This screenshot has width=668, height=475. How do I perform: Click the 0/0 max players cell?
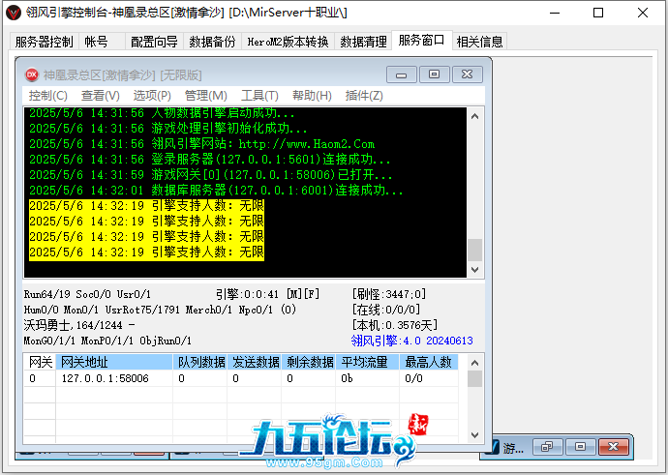pyautogui.click(x=429, y=378)
